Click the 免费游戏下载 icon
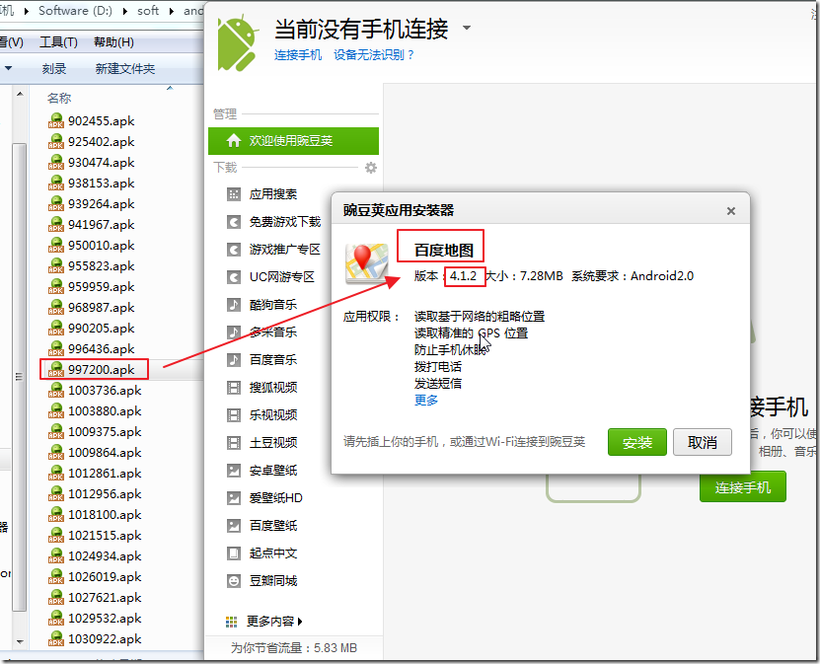The width and height of the screenshot is (820, 664). click(234, 222)
